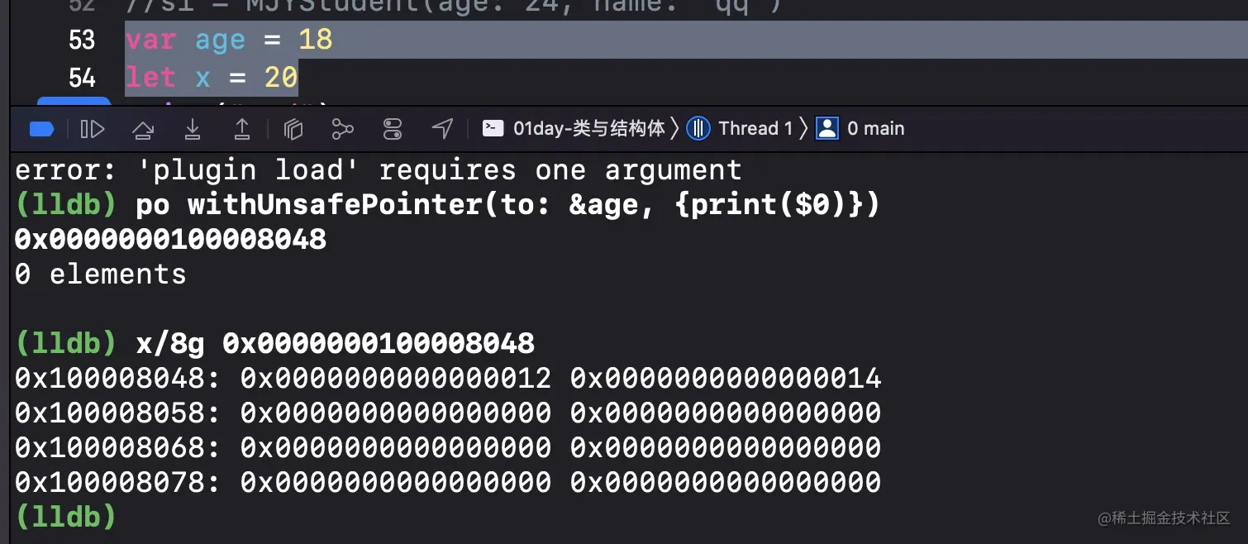
Task: Click the Step Over icon
Action: click(143, 129)
